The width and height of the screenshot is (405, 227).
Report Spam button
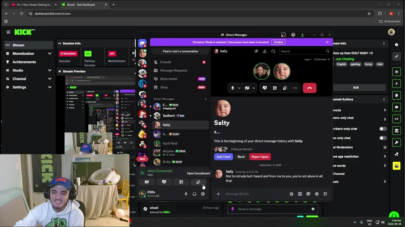260,157
